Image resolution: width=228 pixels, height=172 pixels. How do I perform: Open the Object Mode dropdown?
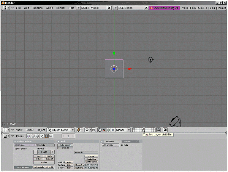coord(60,130)
